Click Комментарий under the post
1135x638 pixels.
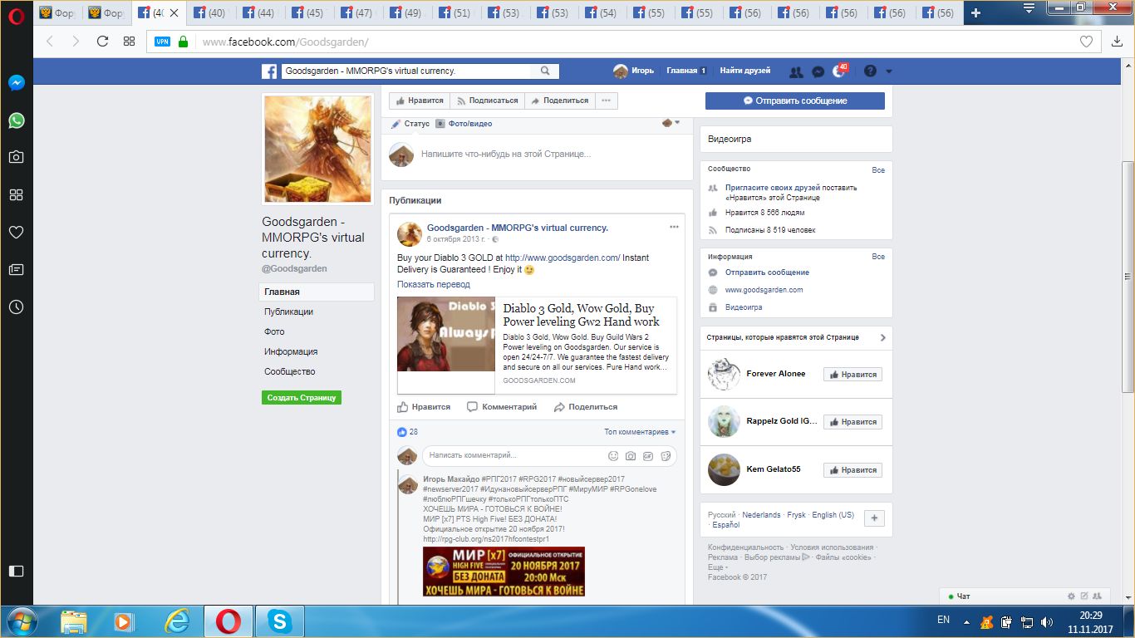pyautogui.click(x=502, y=407)
